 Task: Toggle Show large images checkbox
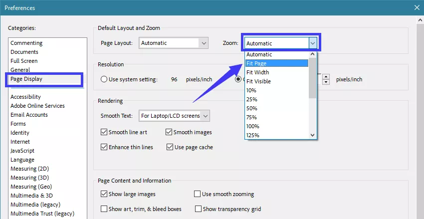click(104, 194)
